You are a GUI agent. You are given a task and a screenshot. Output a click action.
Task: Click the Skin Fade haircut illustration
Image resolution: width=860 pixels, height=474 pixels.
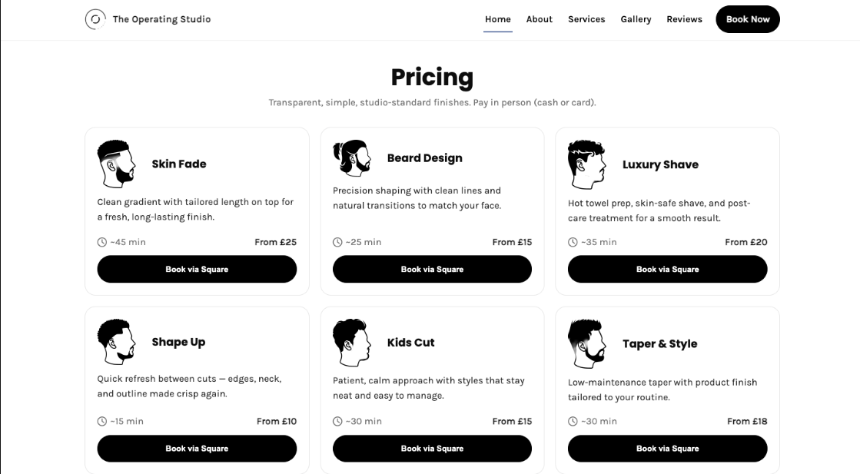tap(116, 164)
